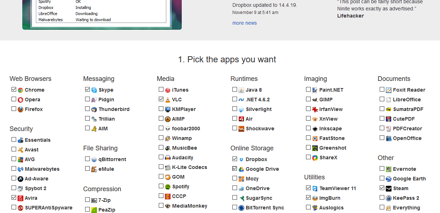Click the Skype icon
The height and width of the screenshot is (213, 440).
[94, 90]
